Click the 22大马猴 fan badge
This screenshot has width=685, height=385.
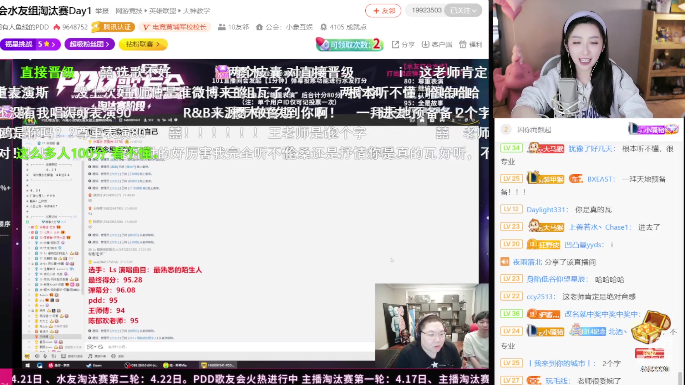[546, 148]
